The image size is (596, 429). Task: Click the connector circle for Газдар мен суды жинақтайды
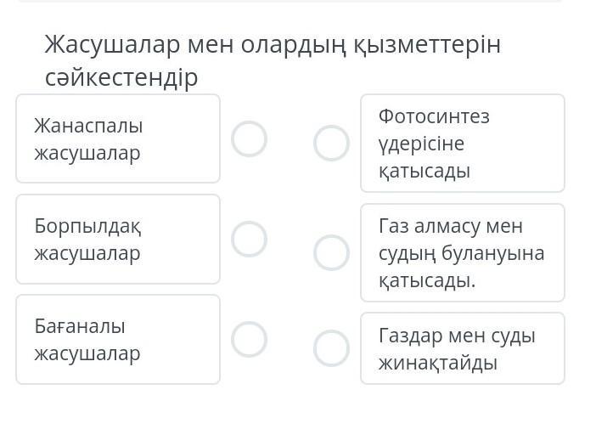pyautogui.click(x=331, y=348)
